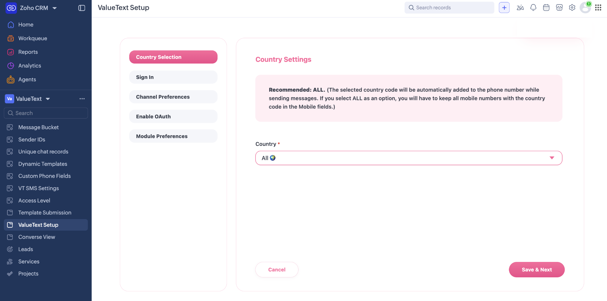The width and height of the screenshot is (607, 301).
Task: Click the user profile avatar
Action: point(585,8)
